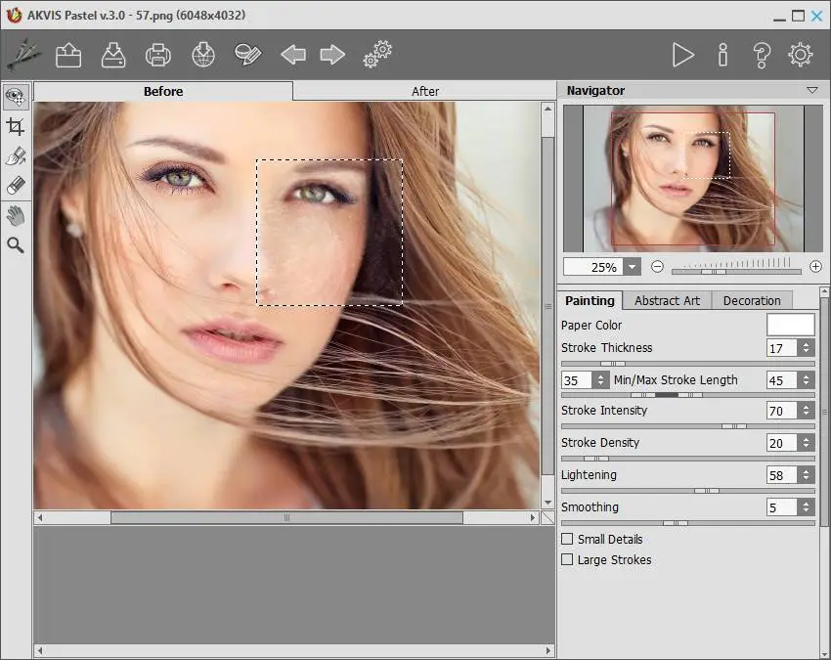This screenshot has width=831, height=660.
Task: Enable the Large Strokes checkbox
Action: (x=567, y=559)
